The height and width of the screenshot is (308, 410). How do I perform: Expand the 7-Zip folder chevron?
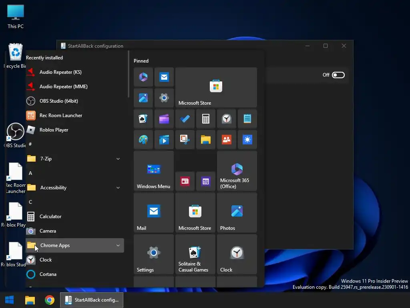pyautogui.click(x=118, y=159)
